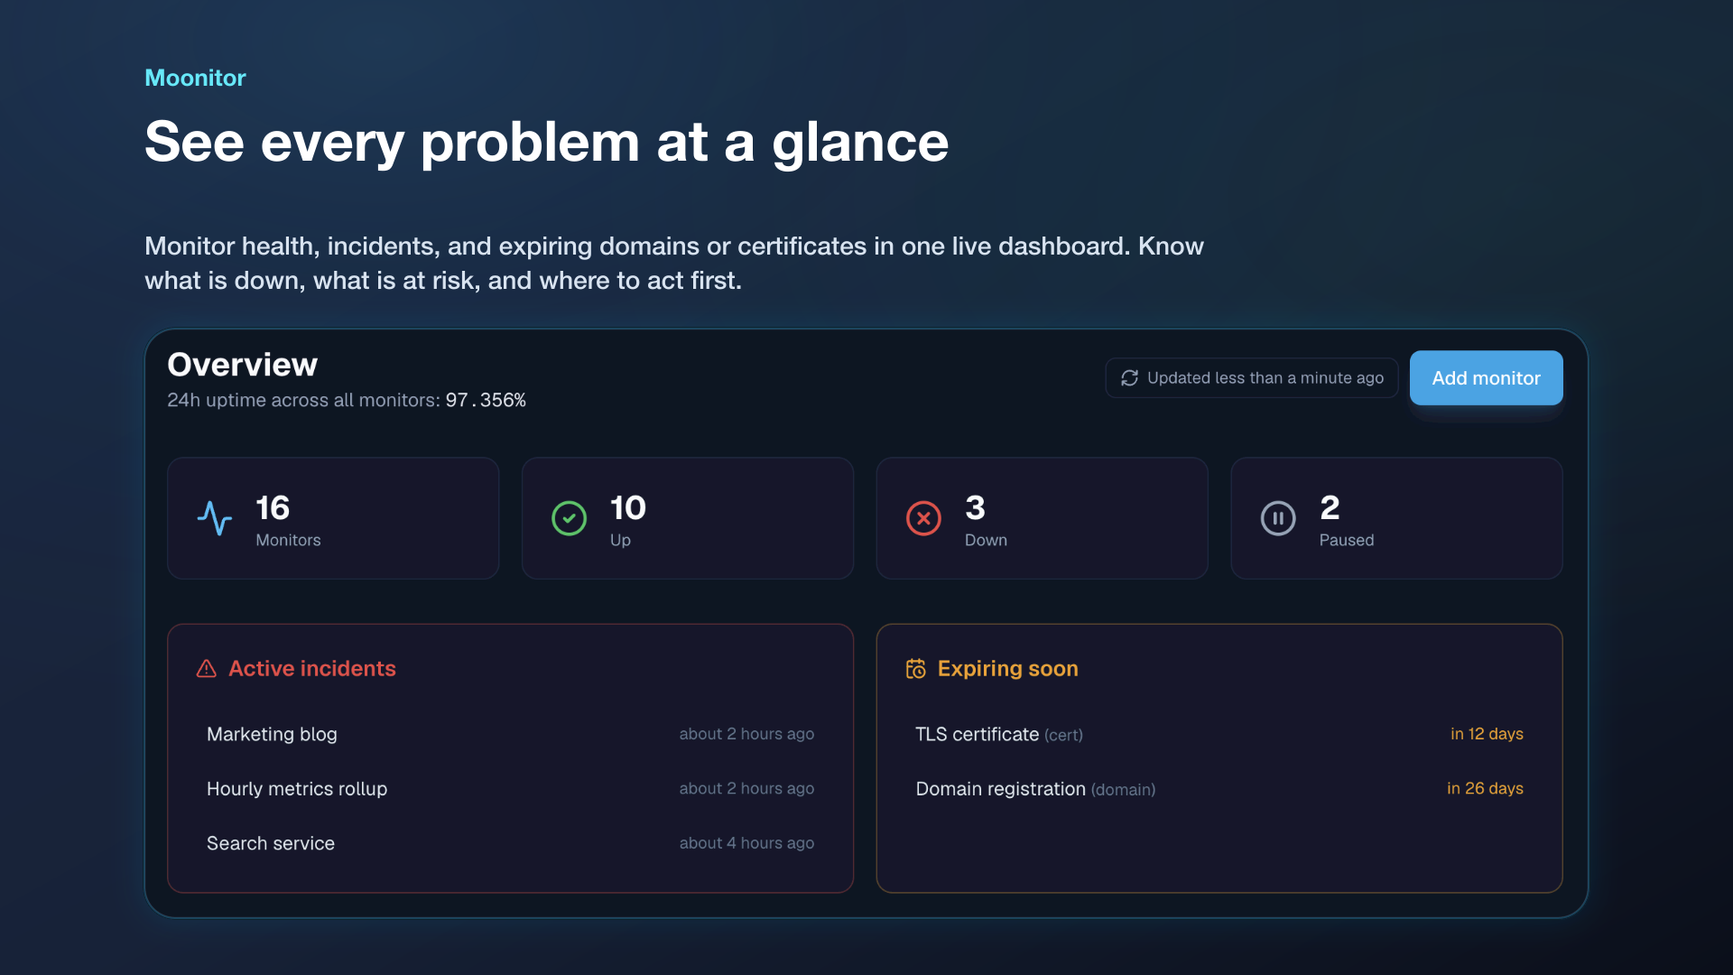Viewport: 1733px width, 975px height.
Task: Click the '(domain)' type tag
Action: pyautogui.click(x=1123, y=789)
